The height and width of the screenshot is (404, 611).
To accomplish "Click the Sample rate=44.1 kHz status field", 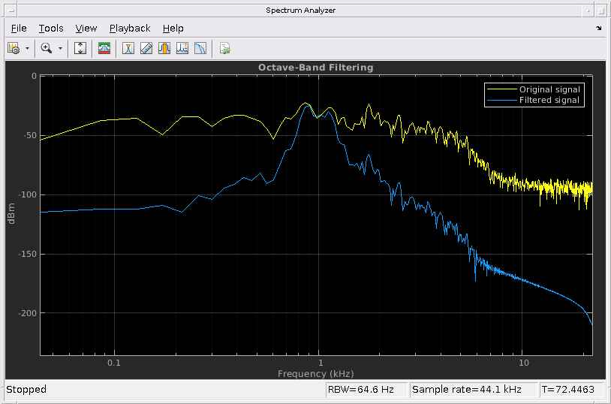I will (x=473, y=389).
